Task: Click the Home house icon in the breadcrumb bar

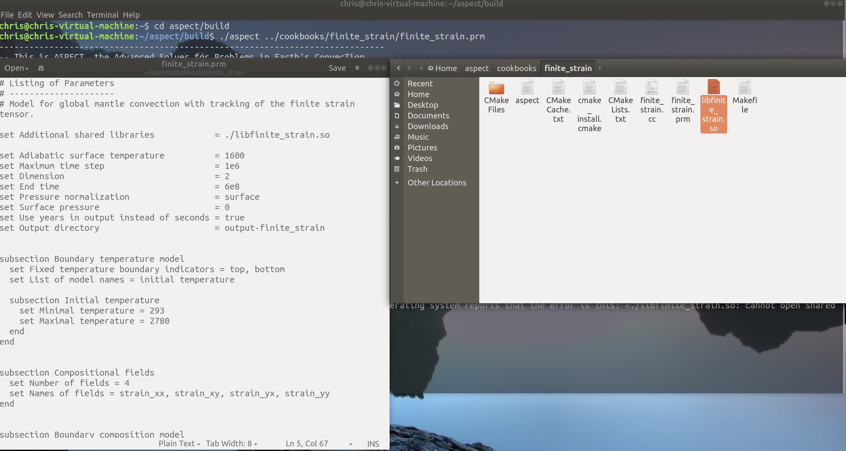Action: pos(431,68)
